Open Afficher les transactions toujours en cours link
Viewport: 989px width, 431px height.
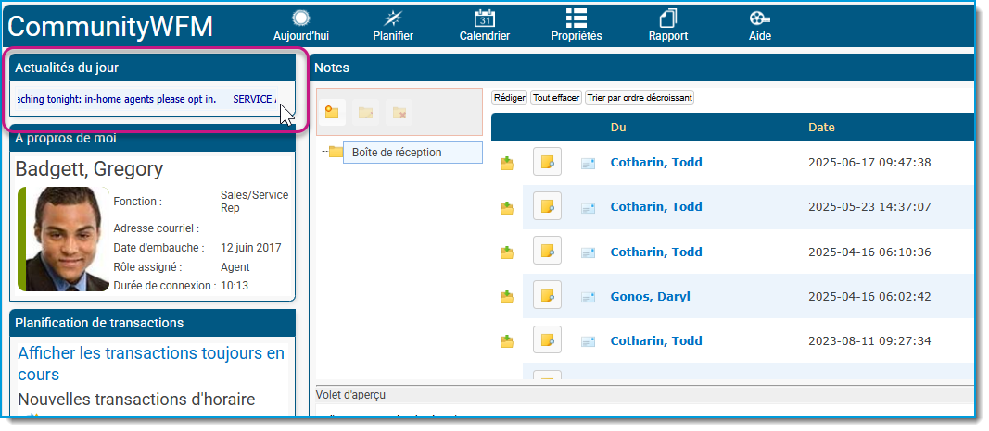(x=151, y=363)
